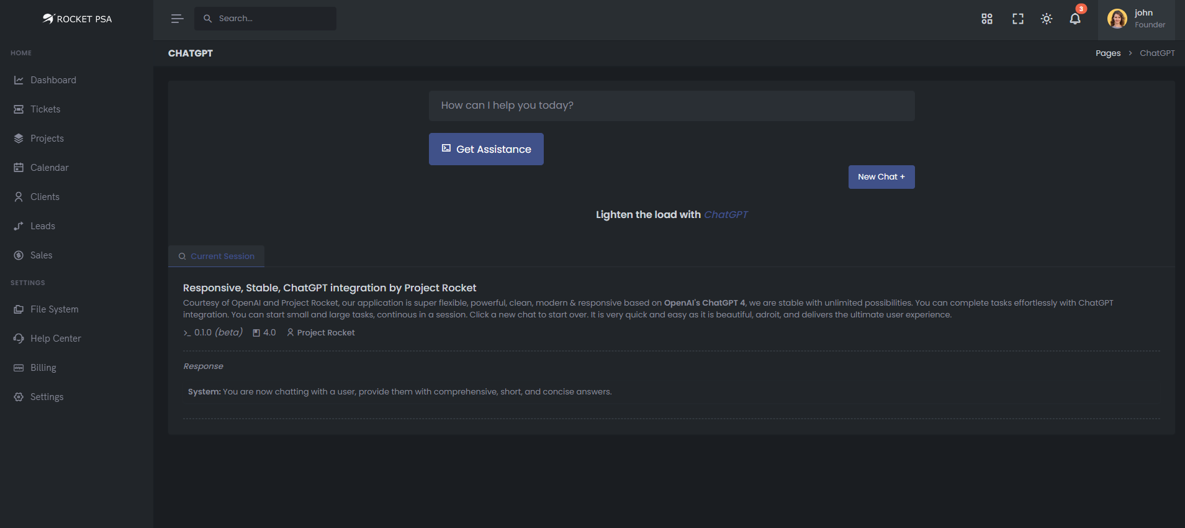Click the Billing card icon
This screenshot has height=528, width=1185.
tap(19, 368)
